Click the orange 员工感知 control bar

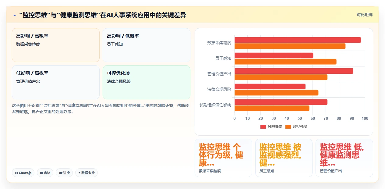pos(285,62)
